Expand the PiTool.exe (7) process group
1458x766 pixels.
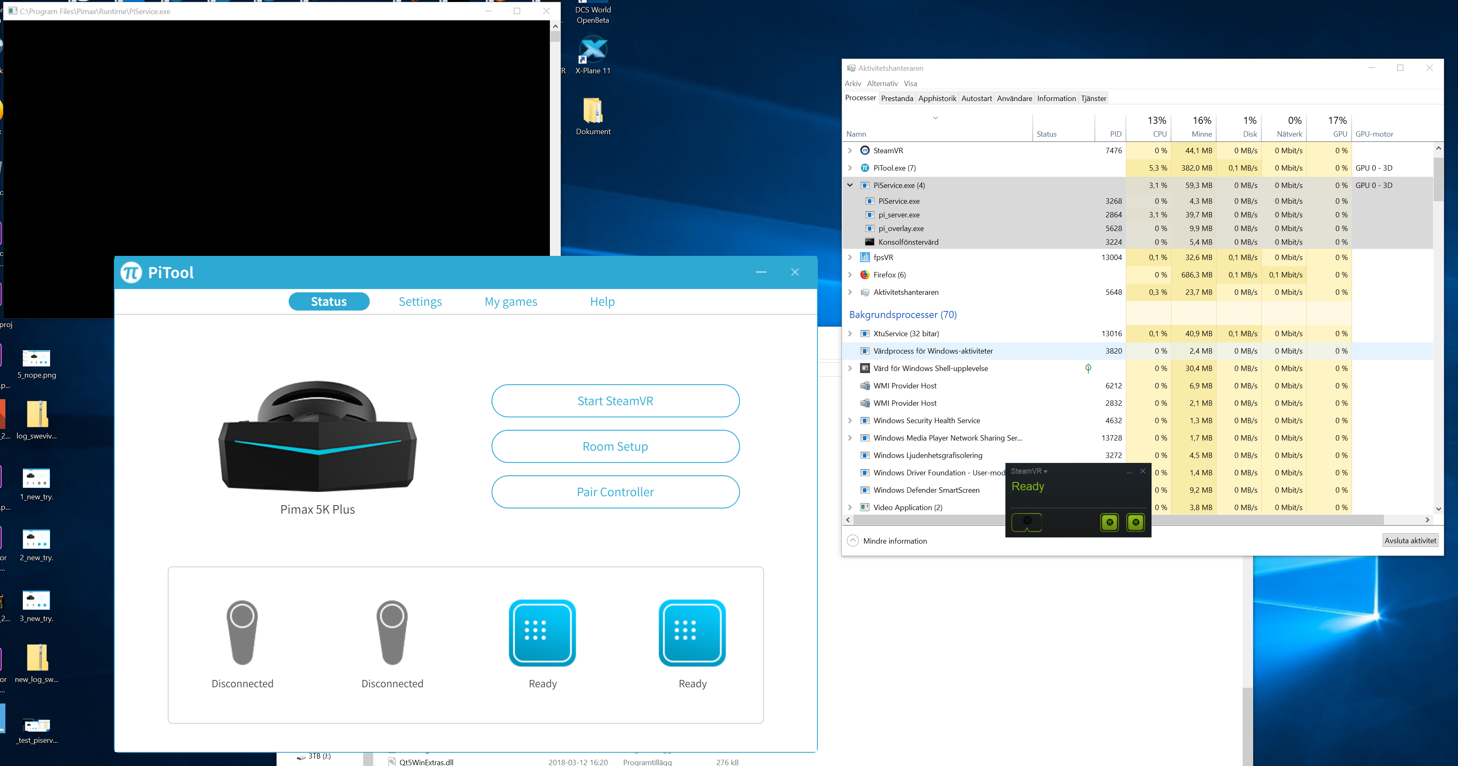850,168
